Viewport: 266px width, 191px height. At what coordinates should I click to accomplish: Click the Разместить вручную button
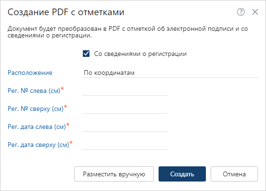(x=114, y=174)
